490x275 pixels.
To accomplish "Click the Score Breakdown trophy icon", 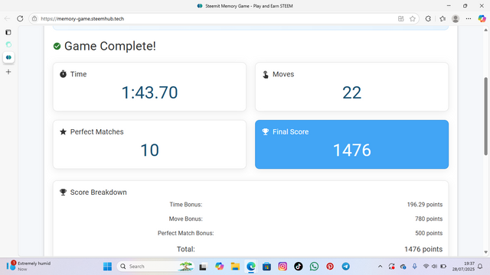I will click(63, 192).
